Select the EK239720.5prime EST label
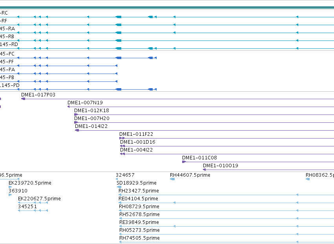This screenshot has width=334, height=244. [30, 183]
